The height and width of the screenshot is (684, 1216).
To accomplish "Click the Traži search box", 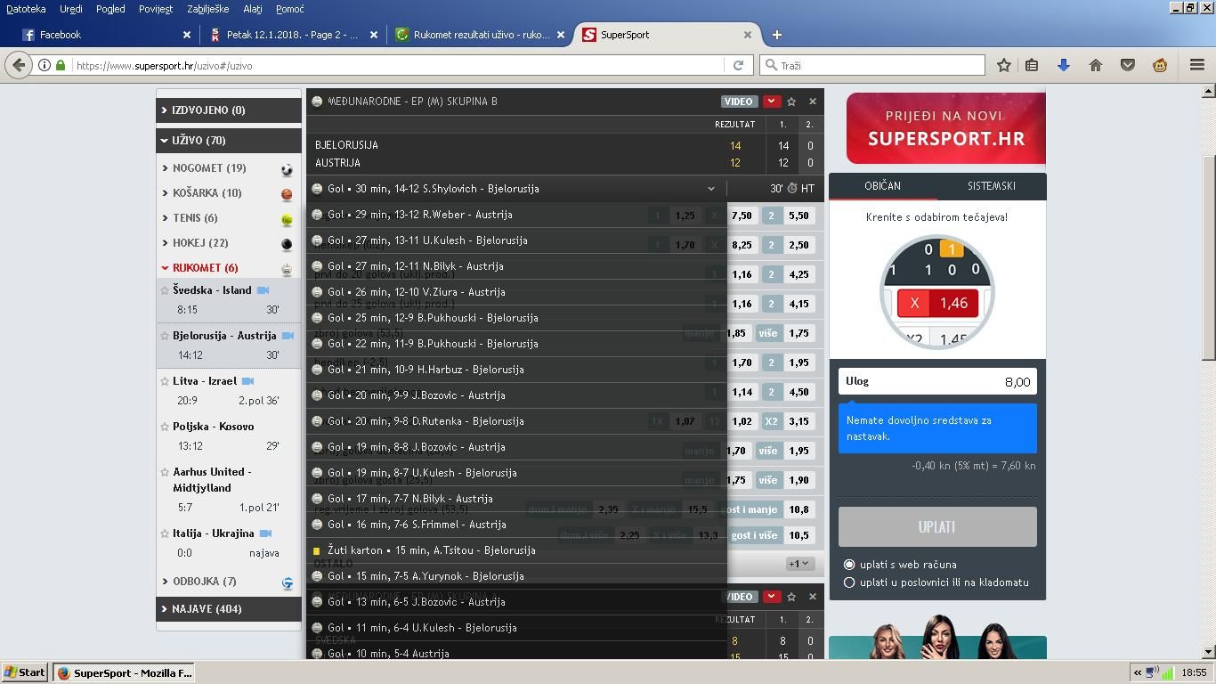I will click(x=872, y=65).
